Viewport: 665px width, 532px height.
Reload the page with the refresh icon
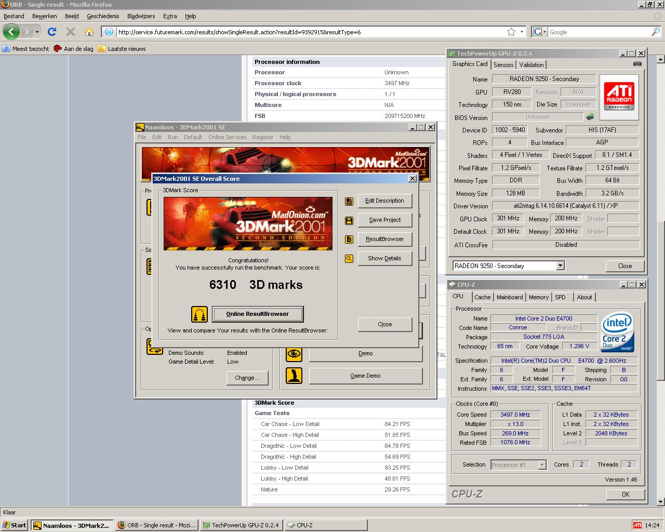(x=52, y=32)
